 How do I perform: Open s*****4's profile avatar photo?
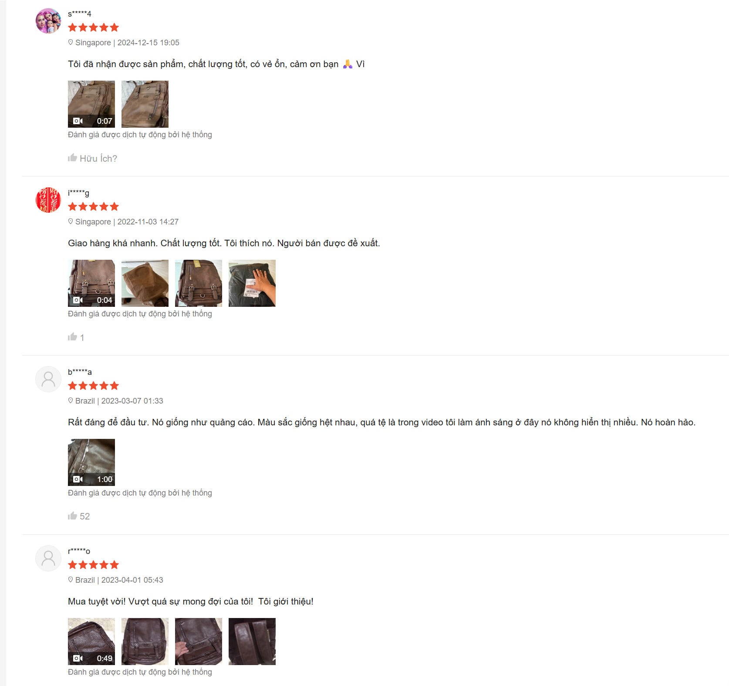coord(48,21)
